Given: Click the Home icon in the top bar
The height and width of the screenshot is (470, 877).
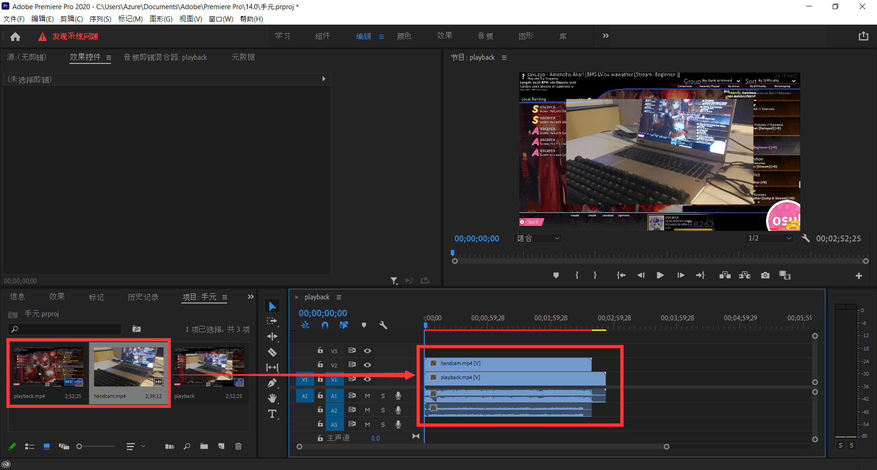Looking at the screenshot, I should coord(16,37).
